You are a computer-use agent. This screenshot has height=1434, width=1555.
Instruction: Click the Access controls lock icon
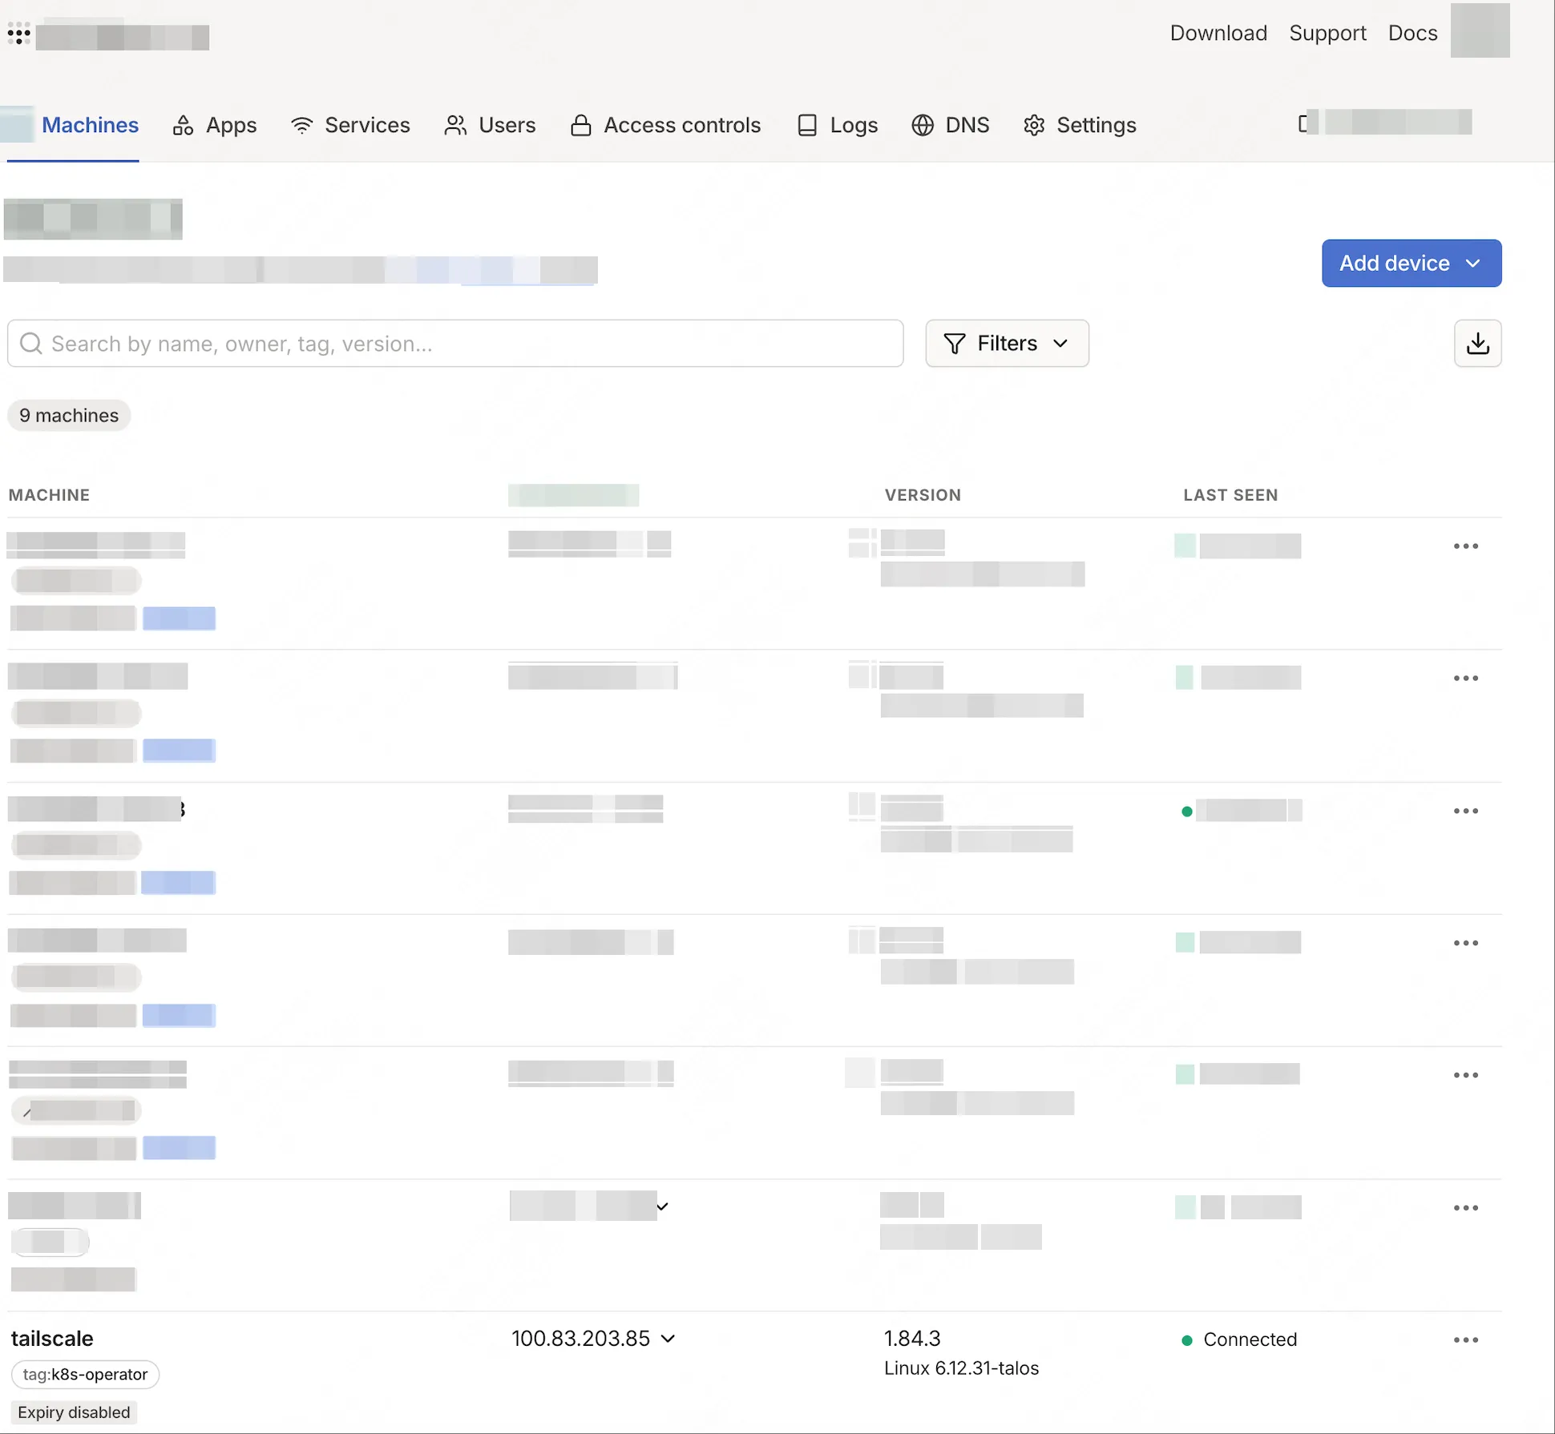580,125
